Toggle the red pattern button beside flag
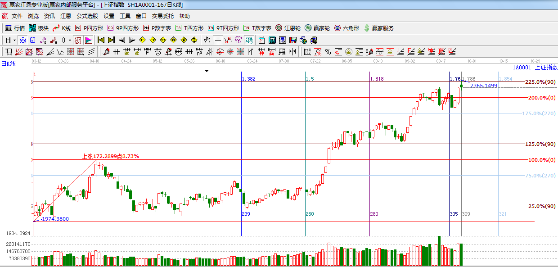 click(78, 40)
